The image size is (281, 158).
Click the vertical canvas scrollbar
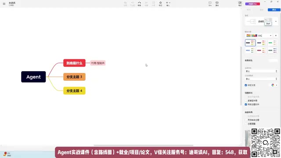tap(241, 76)
